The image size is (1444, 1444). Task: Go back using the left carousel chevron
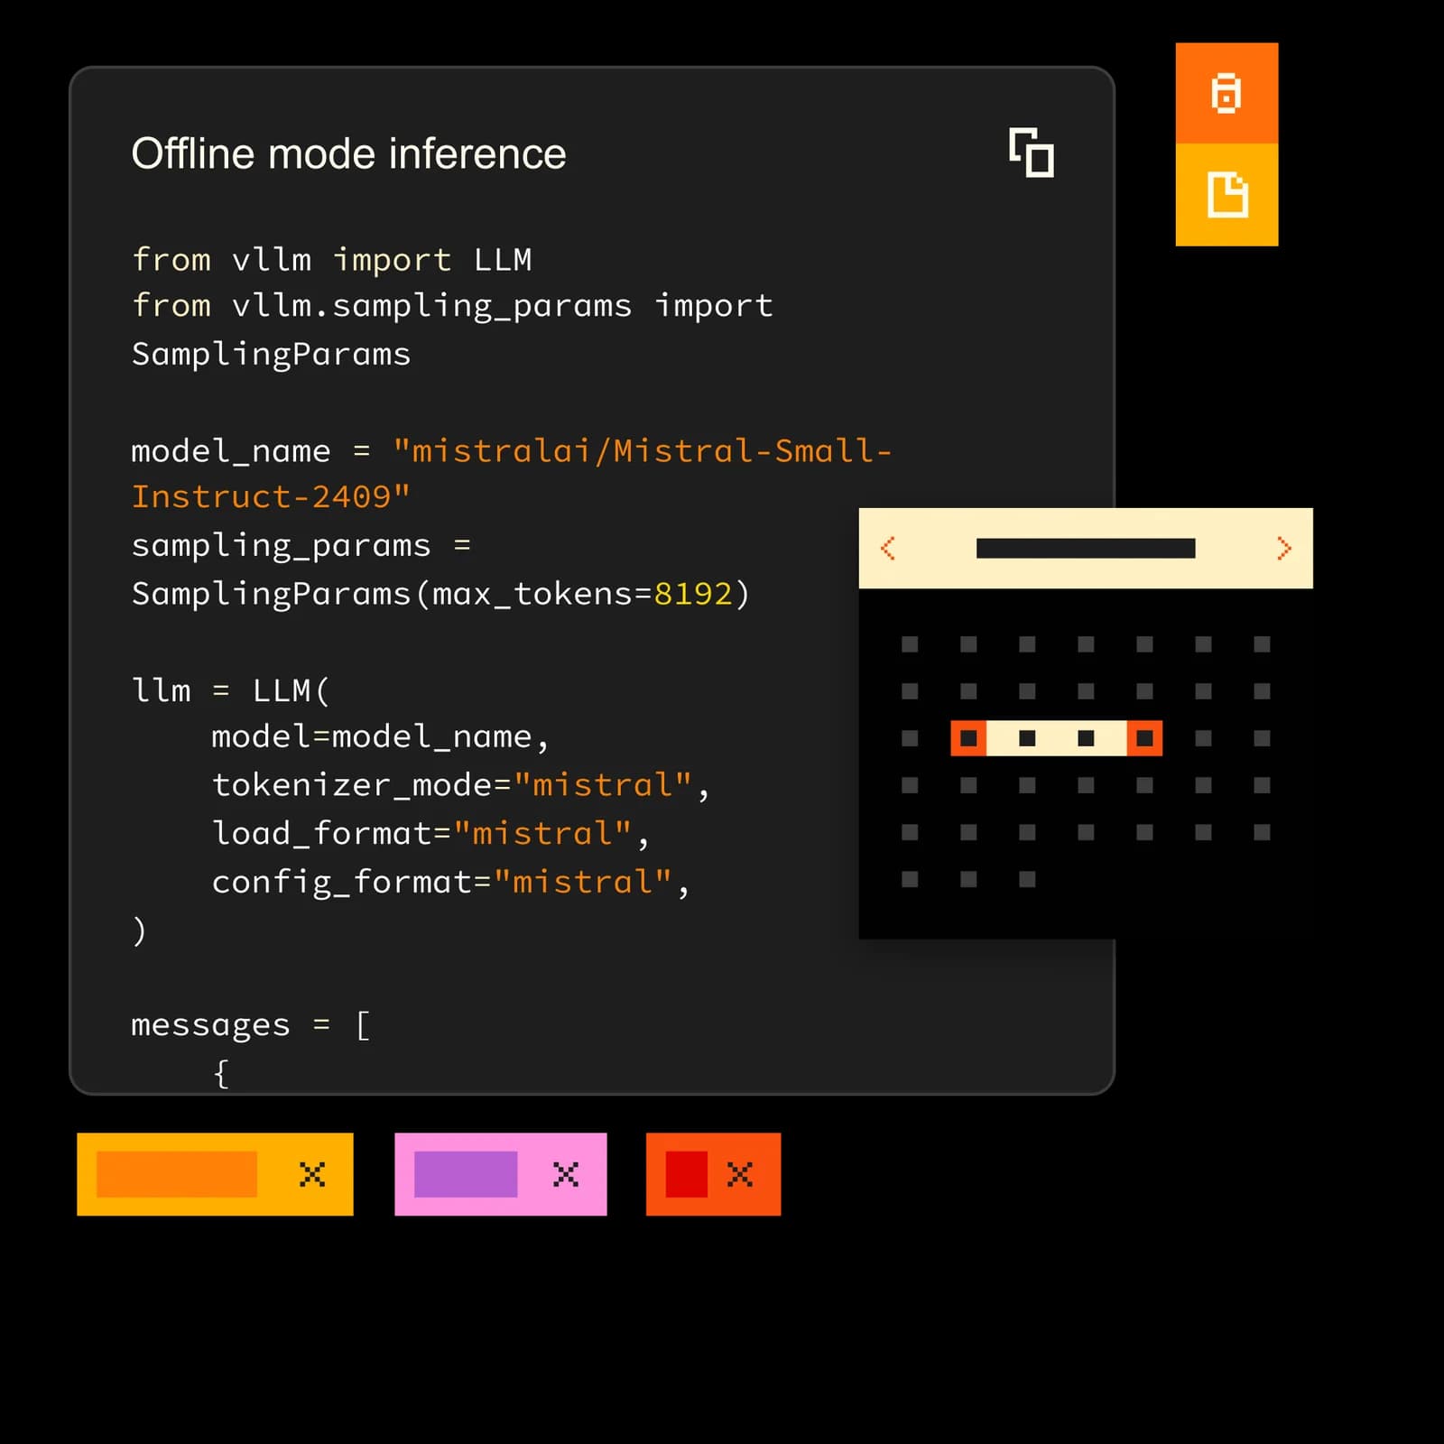[889, 548]
